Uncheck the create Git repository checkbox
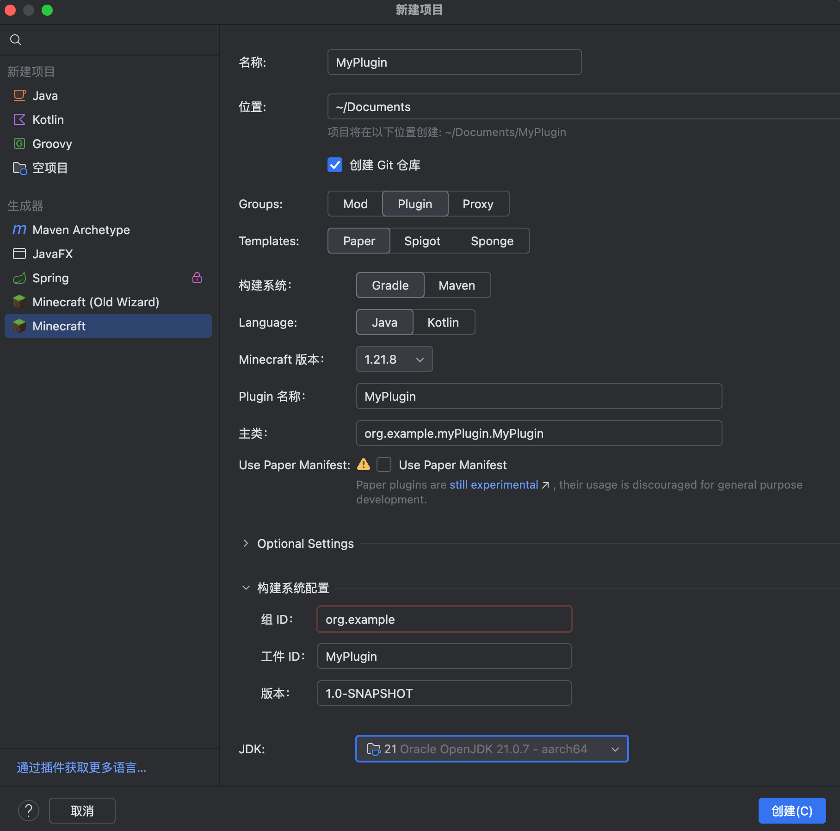The image size is (840, 831). (x=335, y=165)
